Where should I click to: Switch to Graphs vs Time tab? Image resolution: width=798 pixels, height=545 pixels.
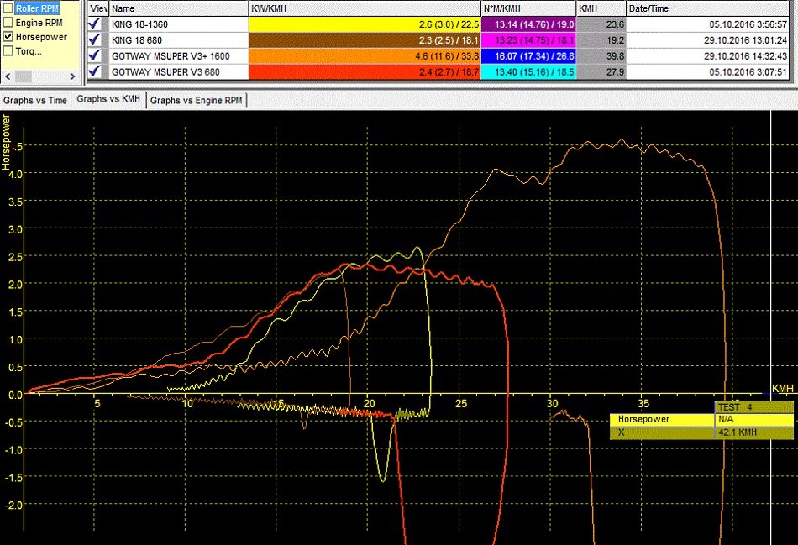click(35, 100)
